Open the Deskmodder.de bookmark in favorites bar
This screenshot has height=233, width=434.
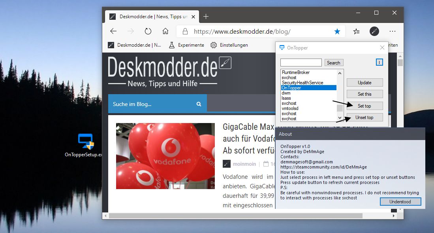135,45
